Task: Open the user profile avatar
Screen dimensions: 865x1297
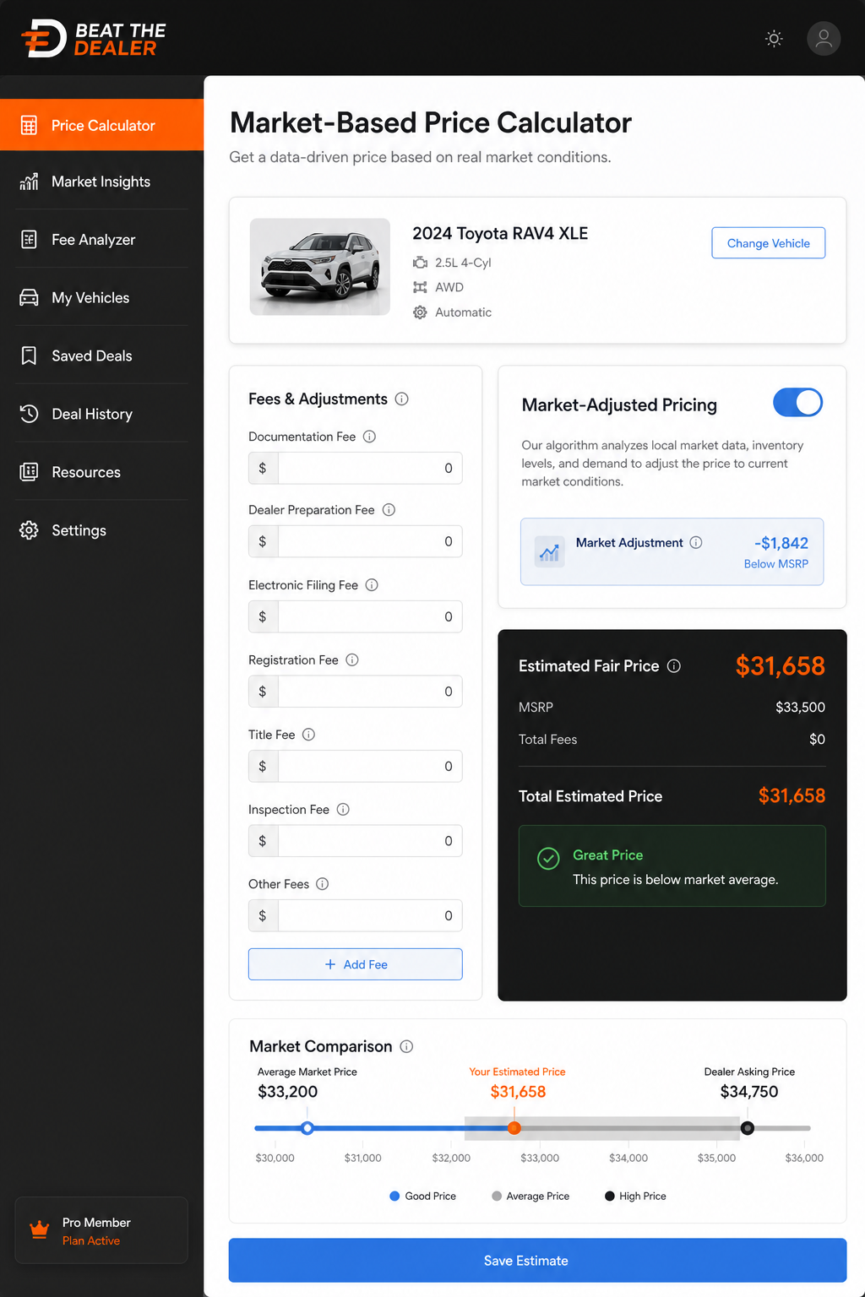Action: click(x=824, y=39)
